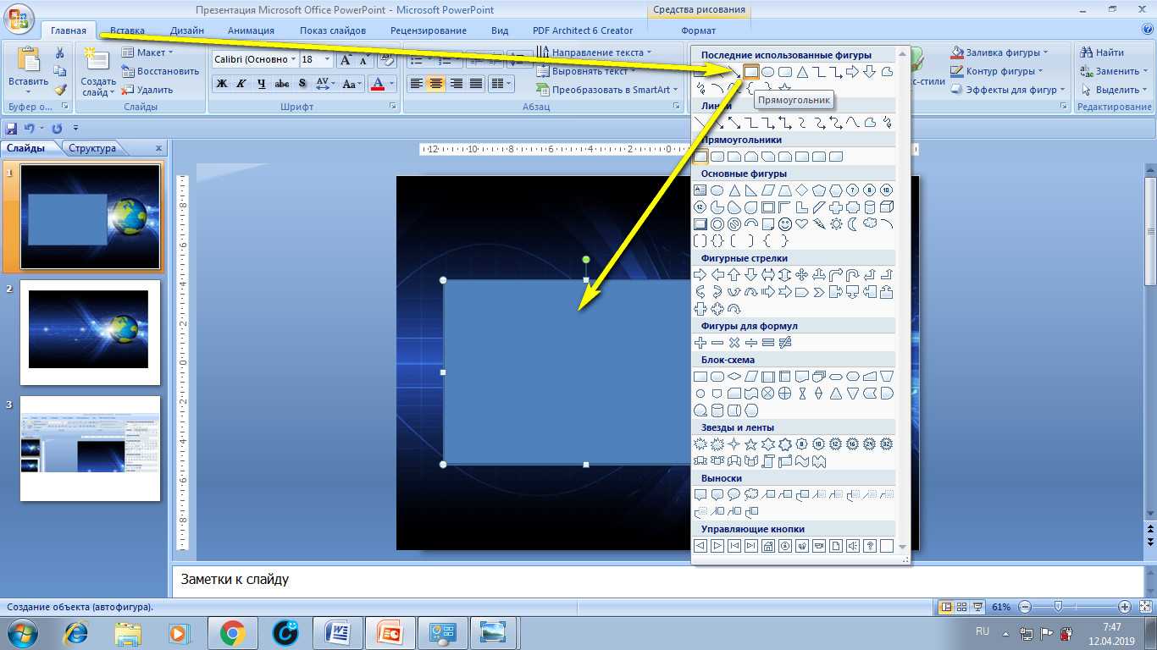Toggle italic formatting (К)

click(241, 83)
